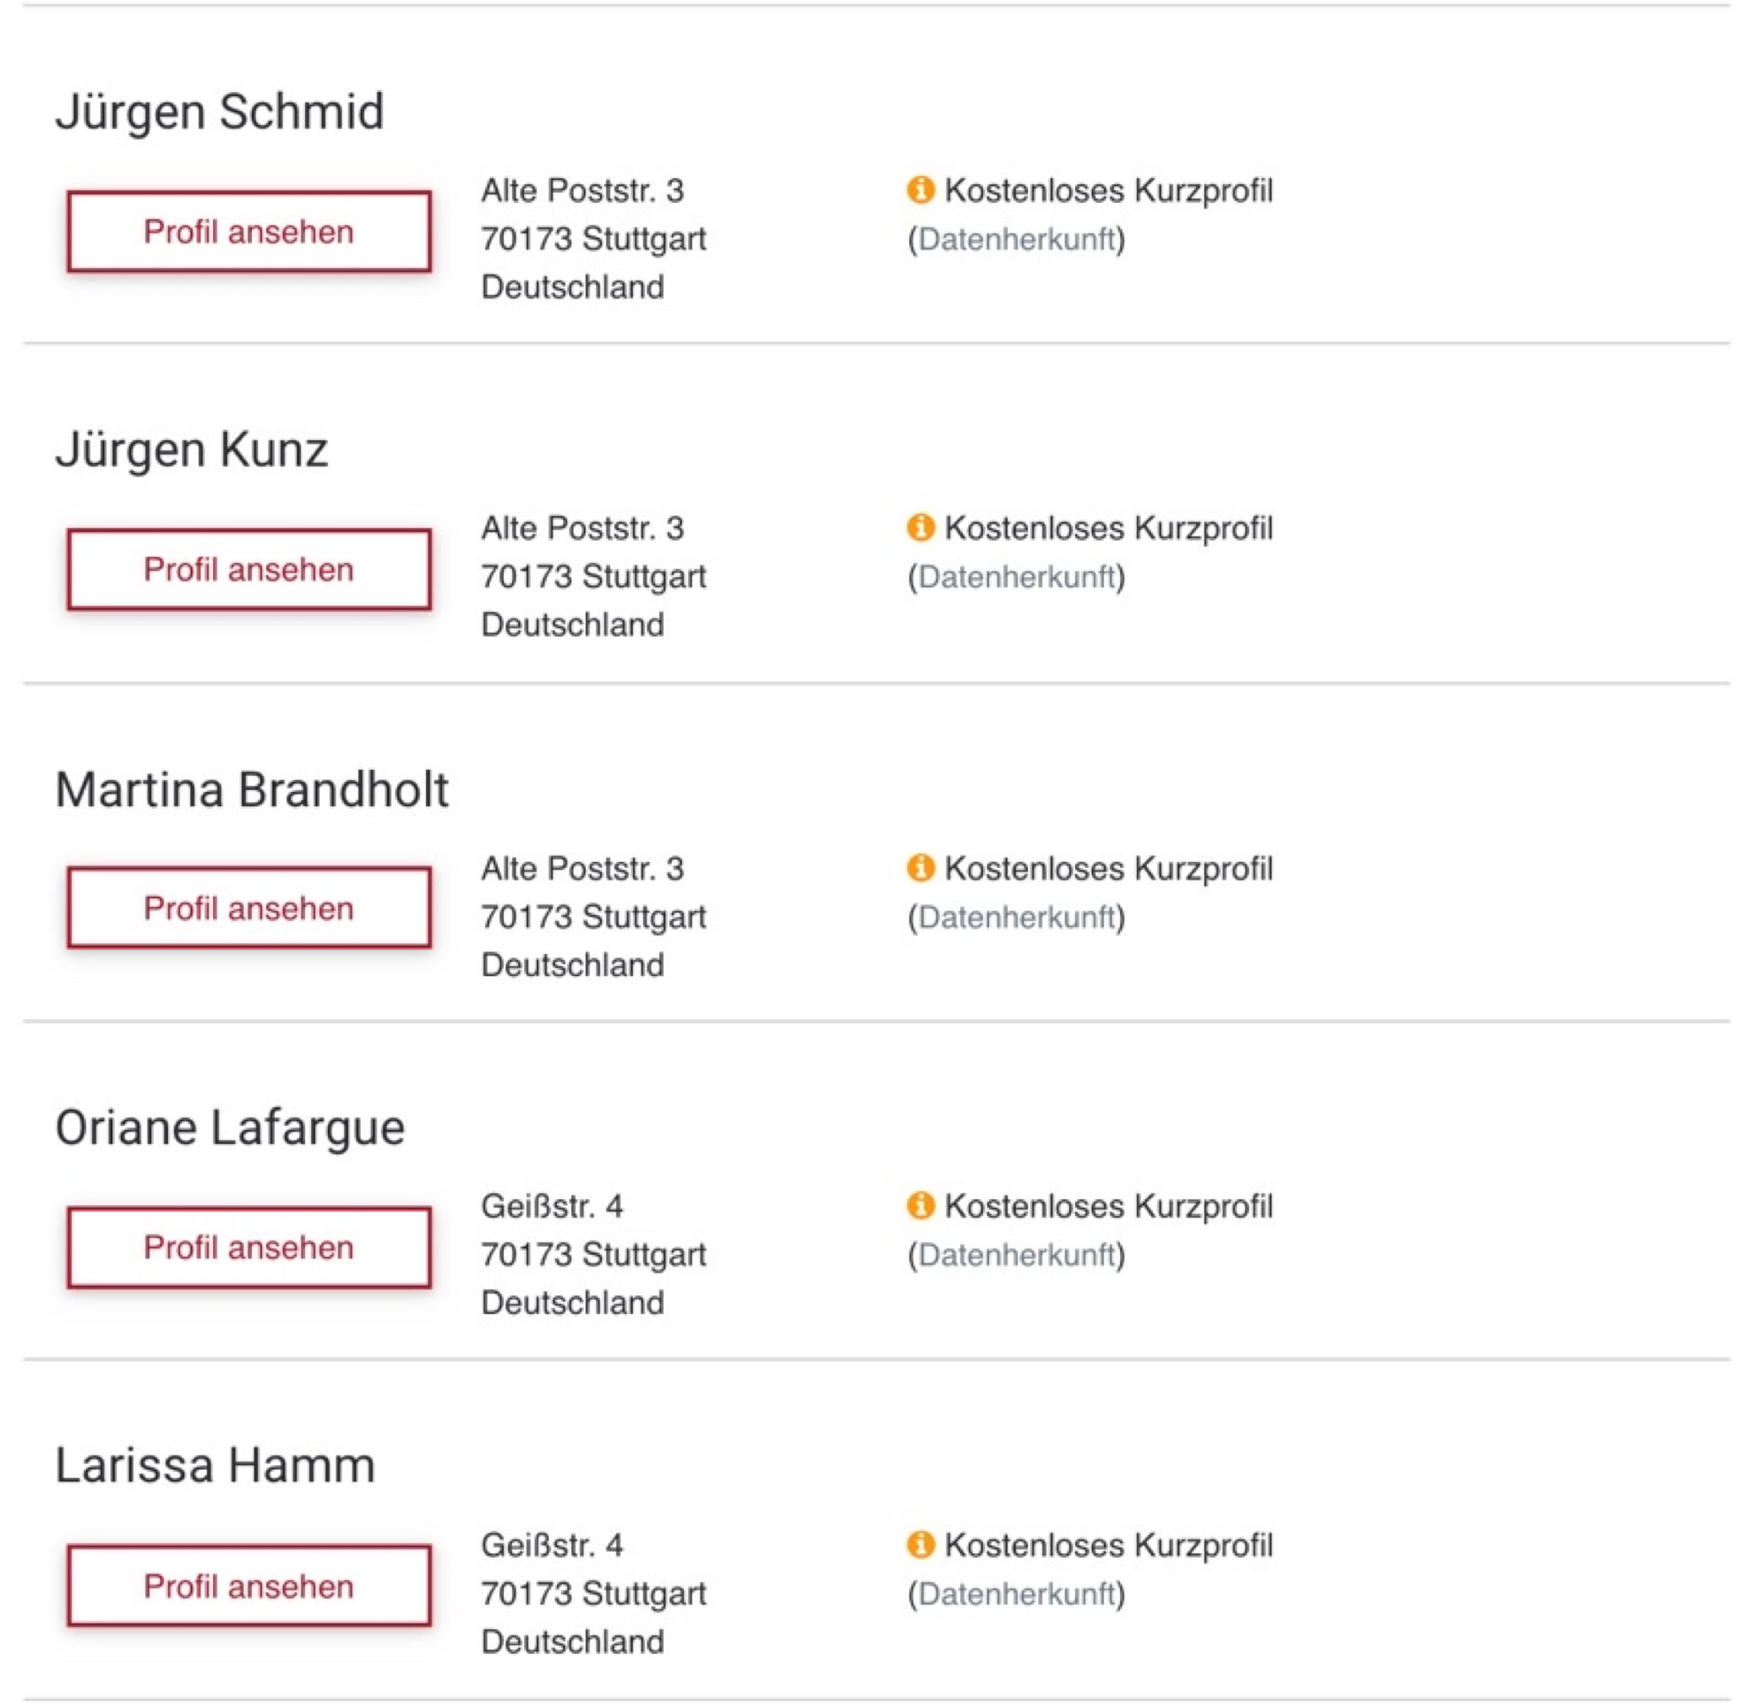The width and height of the screenshot is (1753, 1707).
Task: Click the Larissa Hamm name heading
Action: tap(216, 1466)
